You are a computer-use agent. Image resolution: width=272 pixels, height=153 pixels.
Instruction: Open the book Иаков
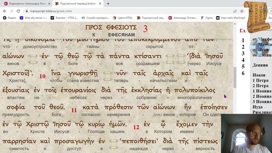259,75
